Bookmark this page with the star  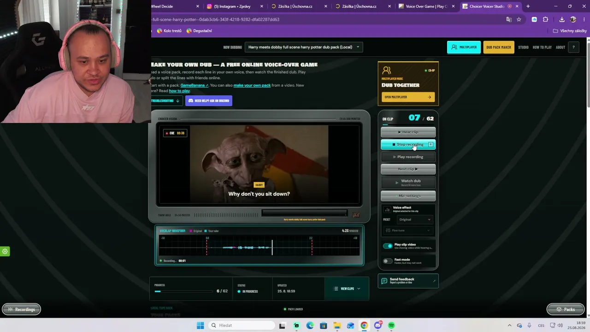coord(519,19)
